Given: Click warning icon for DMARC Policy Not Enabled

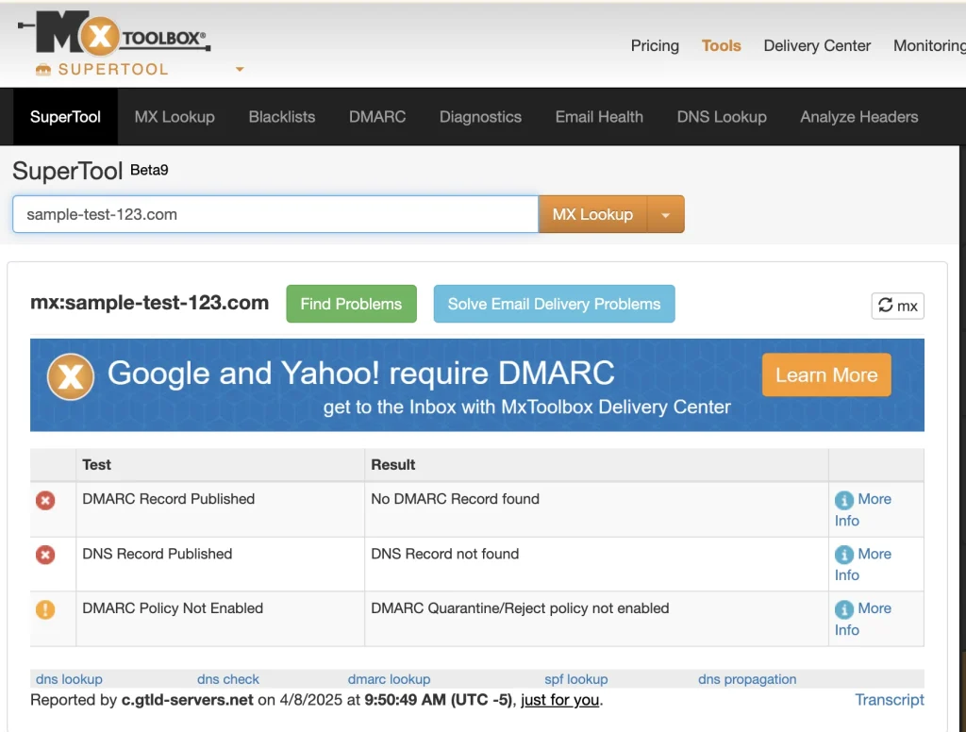Looking at the screenshot, I should click(x=45, y=609).
